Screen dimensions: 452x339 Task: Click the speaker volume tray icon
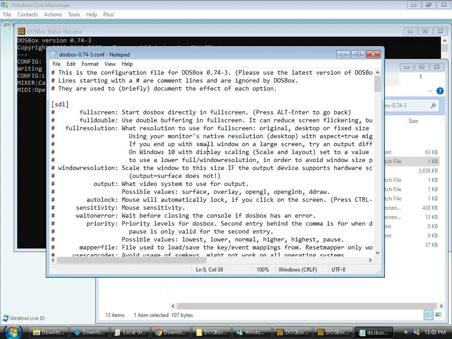pos(406,332)
